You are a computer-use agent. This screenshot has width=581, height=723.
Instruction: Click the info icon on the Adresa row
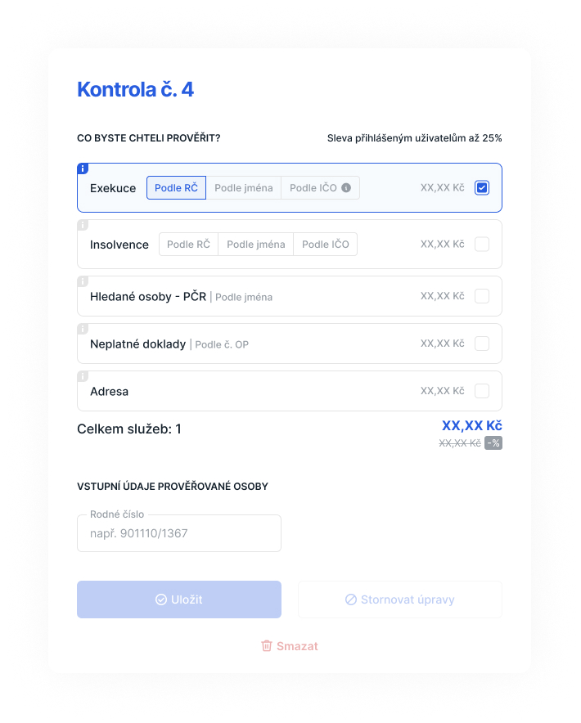83,376
